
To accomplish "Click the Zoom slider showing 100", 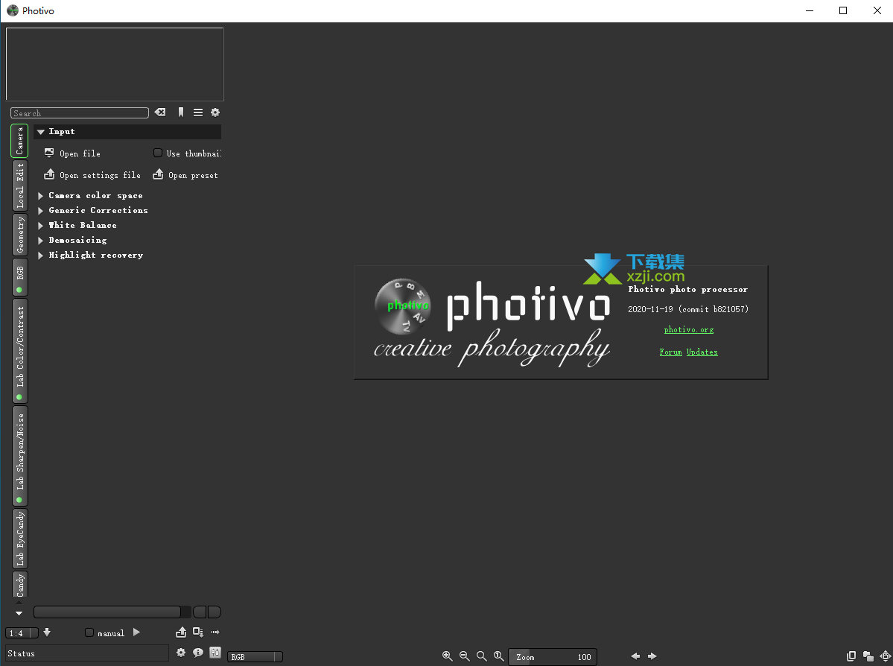I will coord(553,657).
